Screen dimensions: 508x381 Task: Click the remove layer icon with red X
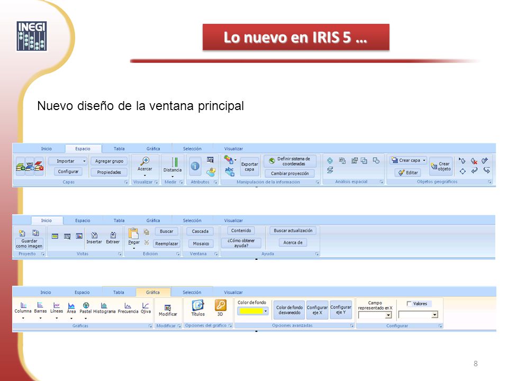pyautogui.click(x=39, y=166)
